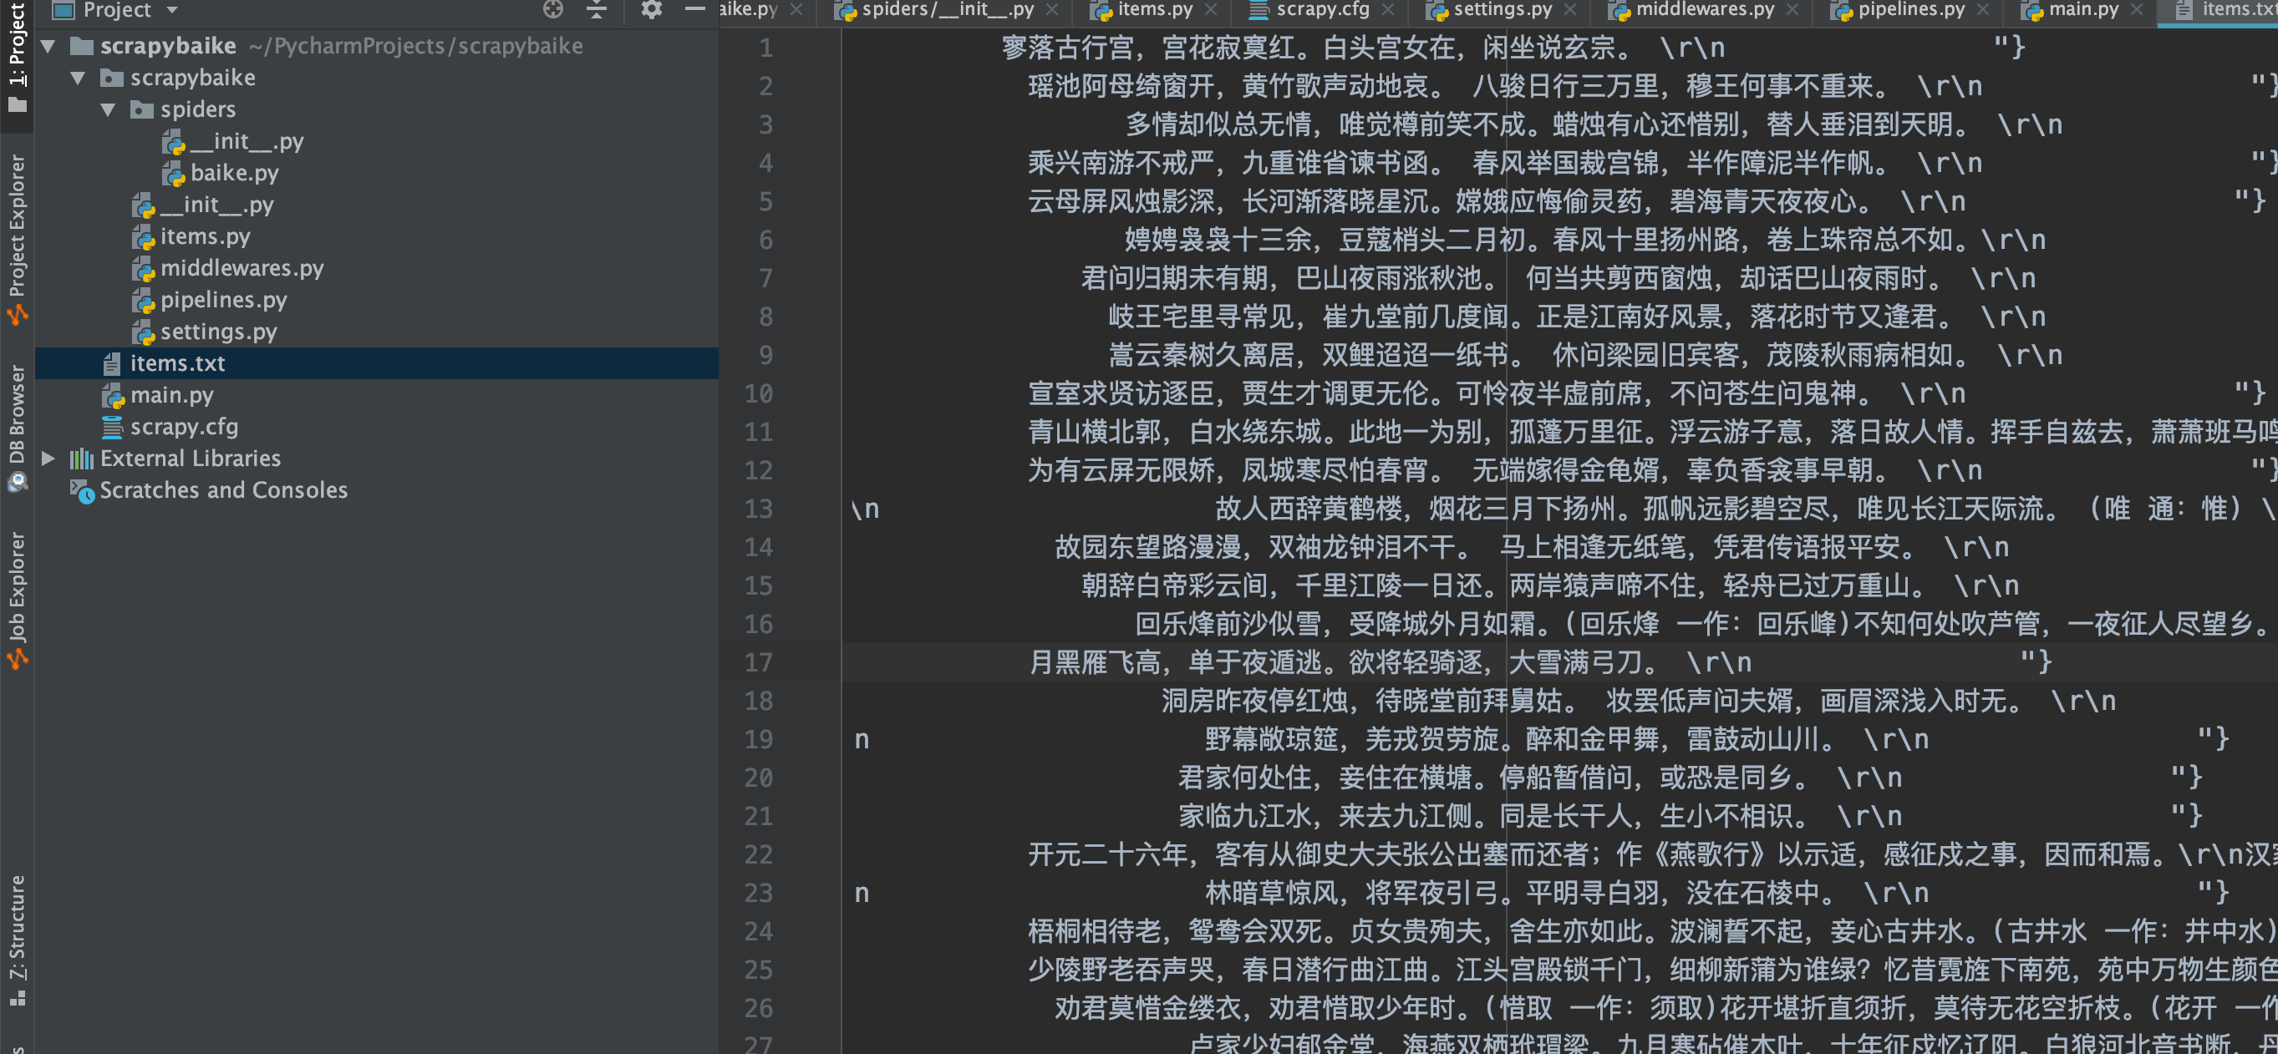Select settings.py in the project tree
Image resolution: width=2278 pixels, height=1054 pixels.
[218, 332]
